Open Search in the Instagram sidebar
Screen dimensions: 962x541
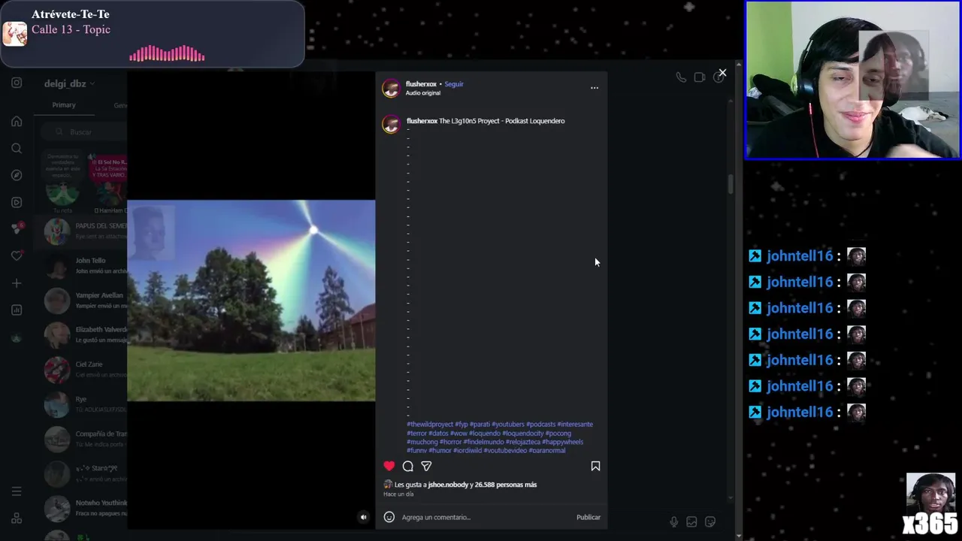click(17, 148)
